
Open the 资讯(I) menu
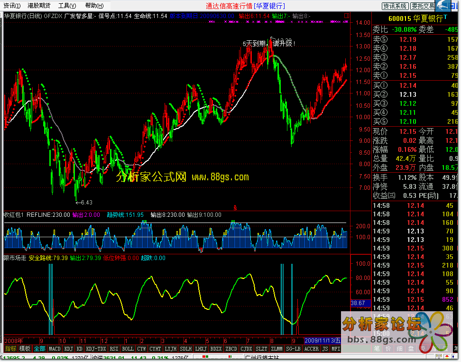click(12, 6)
